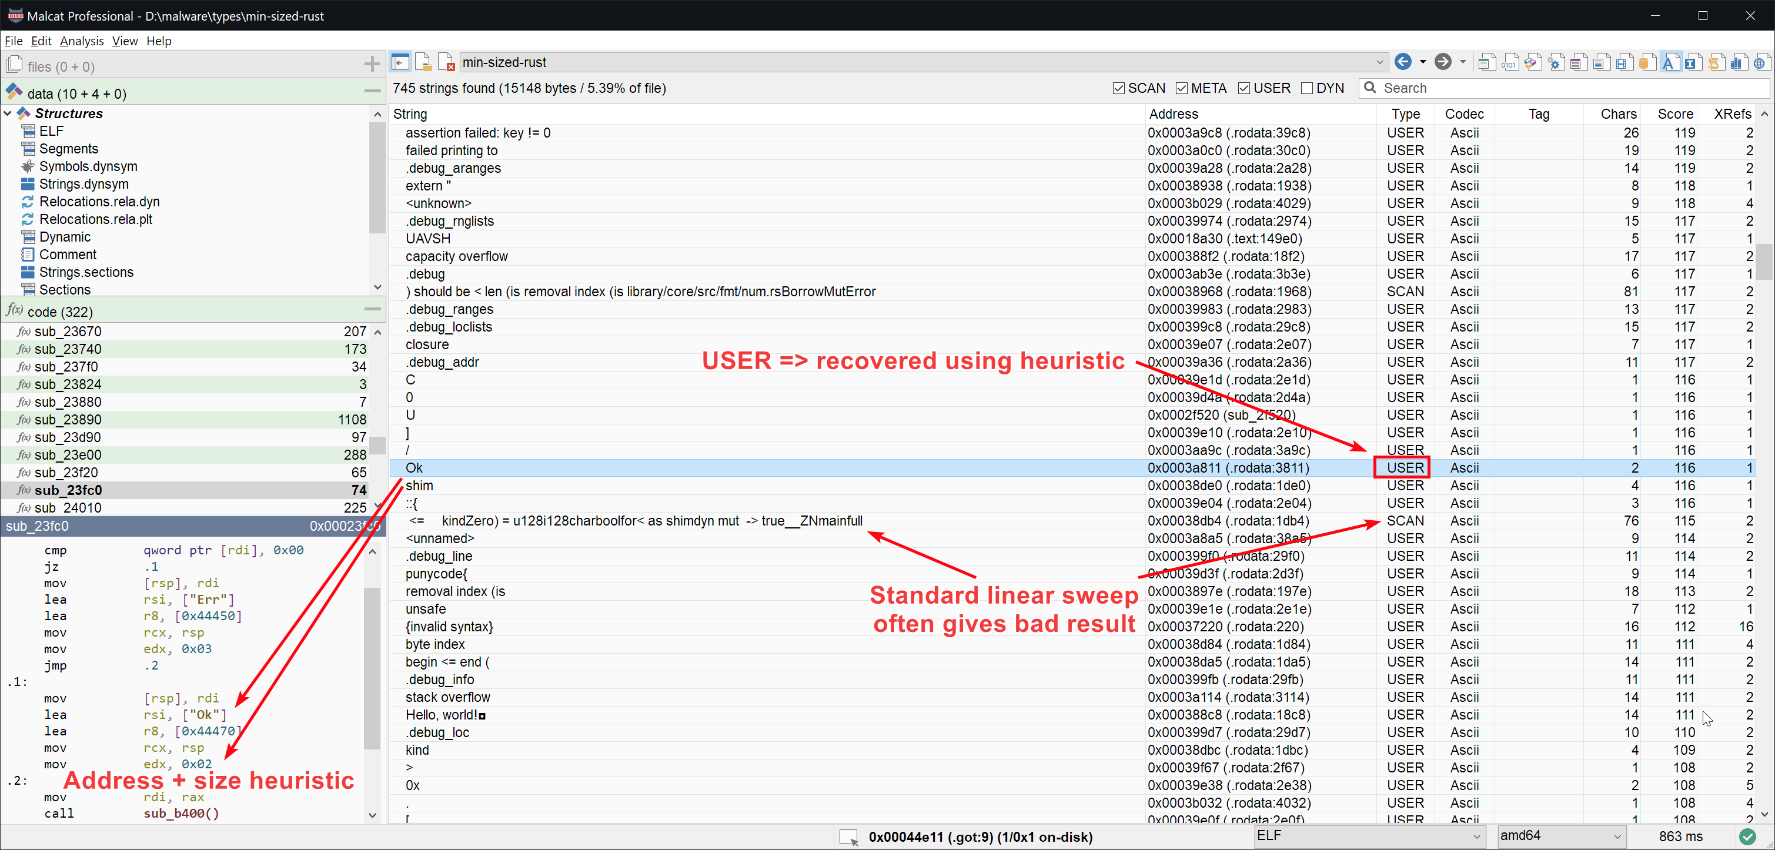
Task: Sort by the Type column header
Action: [x=1405, y=113]
